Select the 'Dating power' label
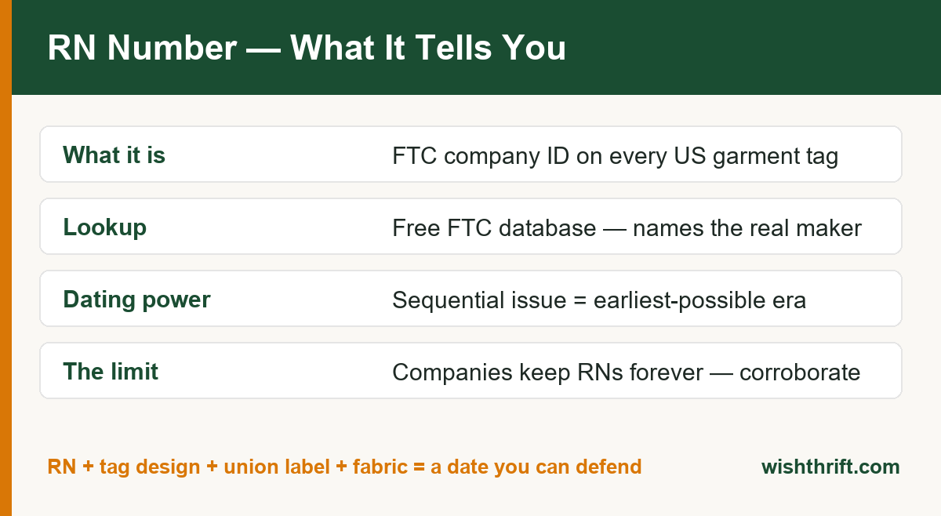 pos(136,300)
